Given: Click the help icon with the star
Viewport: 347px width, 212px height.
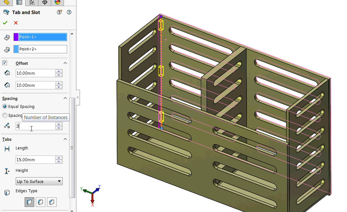Looking at the screenshot, I should tap(59, 12).
